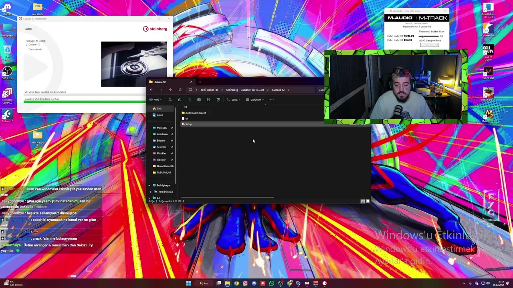Open OBS Studio desktop shortcut
This screenshot has height=288, width=513.
point(7,72)
